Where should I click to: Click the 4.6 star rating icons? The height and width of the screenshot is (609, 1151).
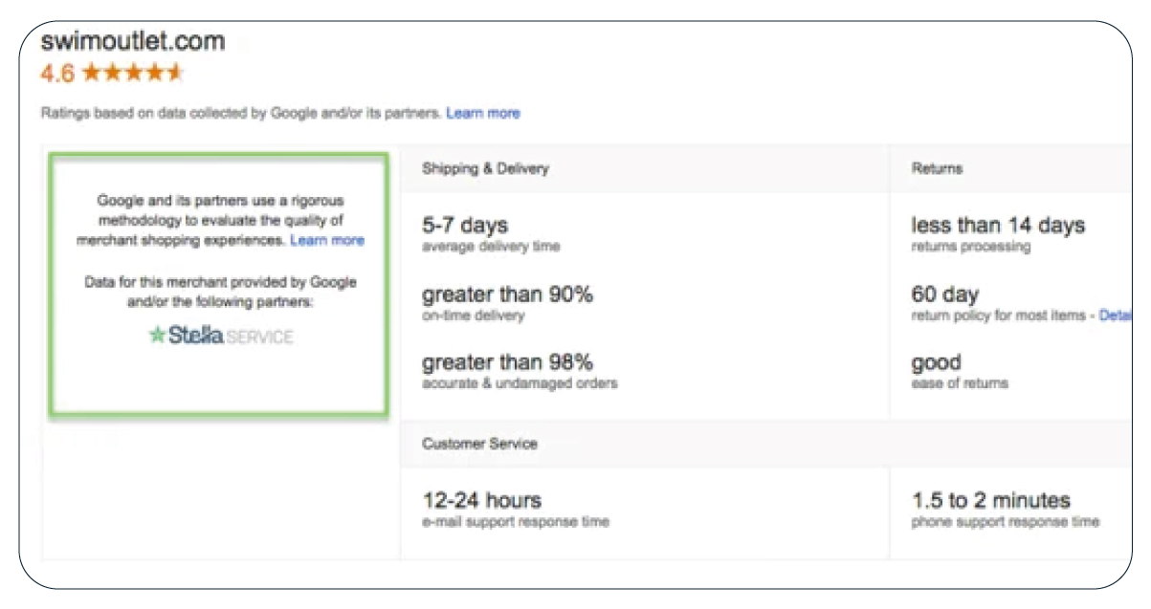coord(133,73)
